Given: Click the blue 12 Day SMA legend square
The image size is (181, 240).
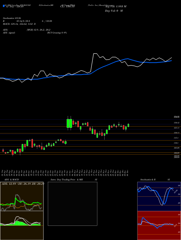Looking at the screenshot, I should [4, 6].
